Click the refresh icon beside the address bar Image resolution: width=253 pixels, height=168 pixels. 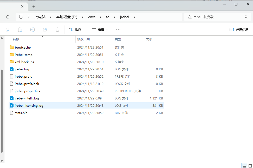(8, 17)
